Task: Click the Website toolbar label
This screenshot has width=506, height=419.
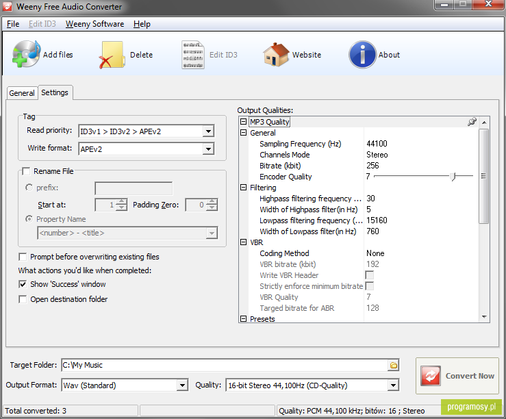Action: pos(307,55)
